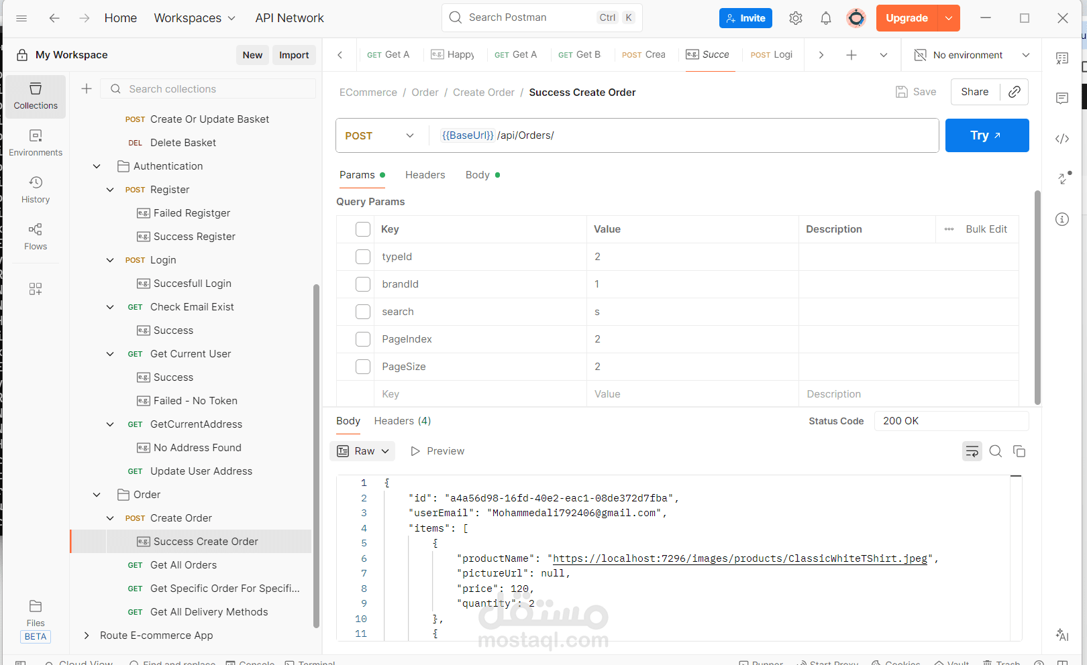Open the Environments sidebar icon
The width and height of the screenshot is (1087, 665).
tap(36, 143)
